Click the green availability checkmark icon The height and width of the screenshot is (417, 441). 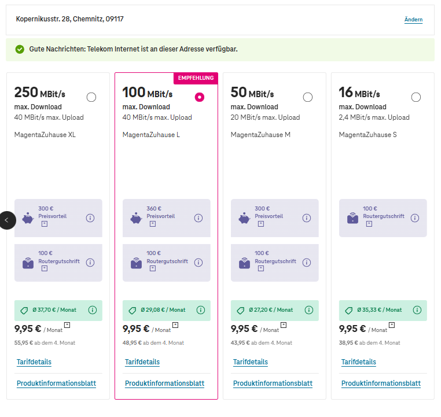point(20,50)
